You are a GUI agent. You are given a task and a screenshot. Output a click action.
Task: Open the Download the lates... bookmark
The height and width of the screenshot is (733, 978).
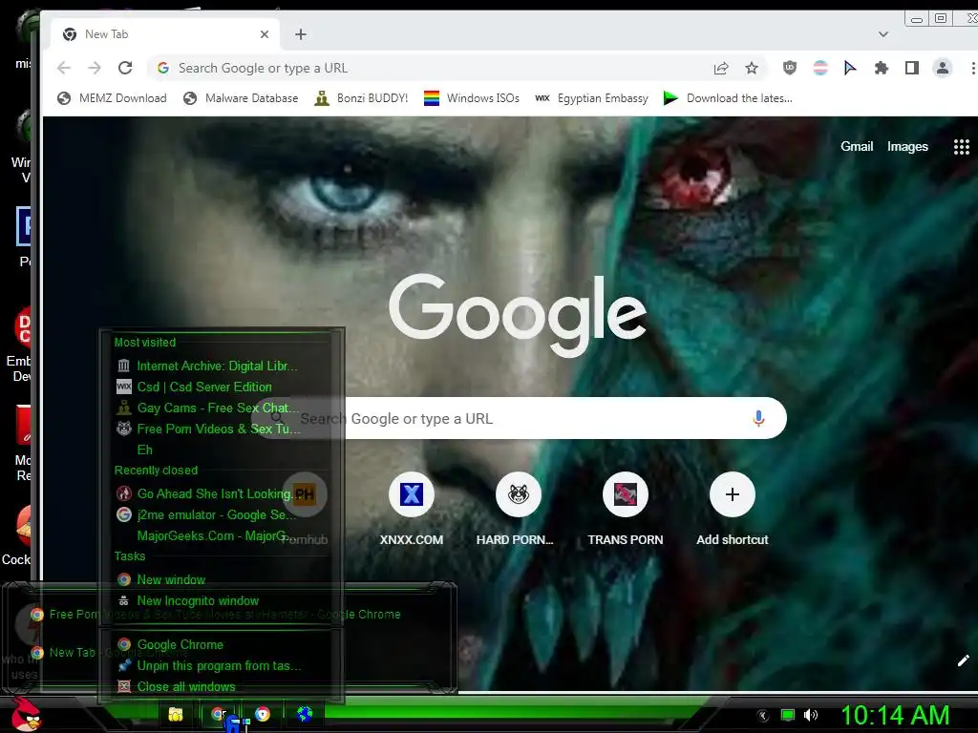(x=728, y=98)
